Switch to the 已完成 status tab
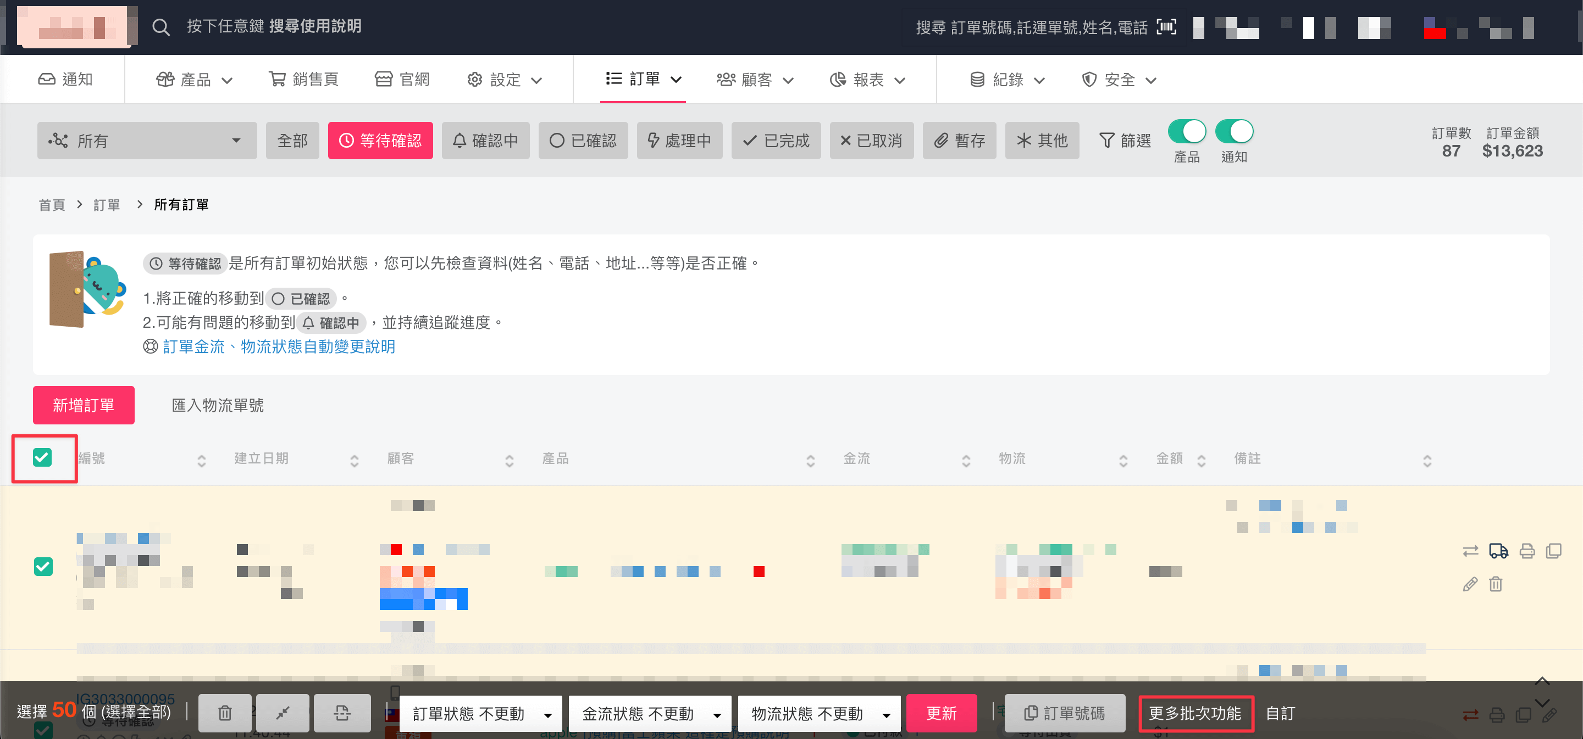Viewport: 1583px width, 739px height. (776, 141)
